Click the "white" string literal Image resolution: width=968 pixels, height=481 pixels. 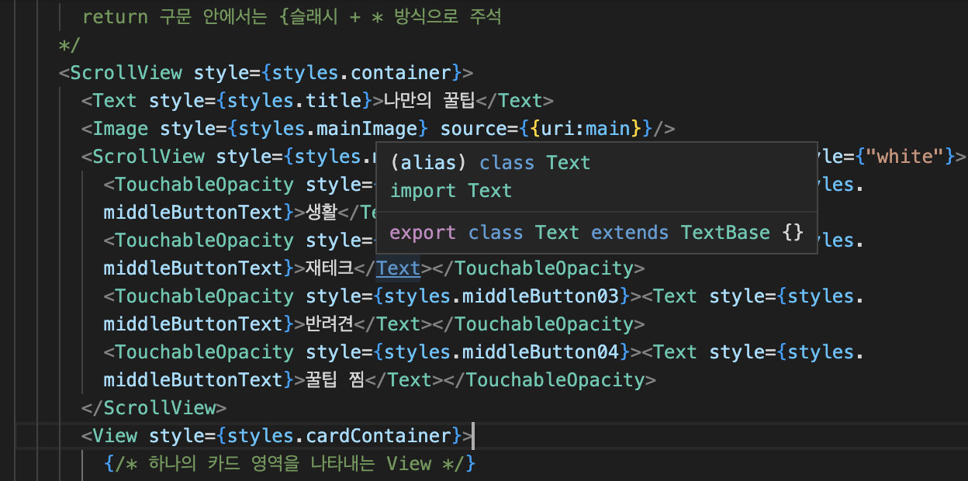pos(908,156)
